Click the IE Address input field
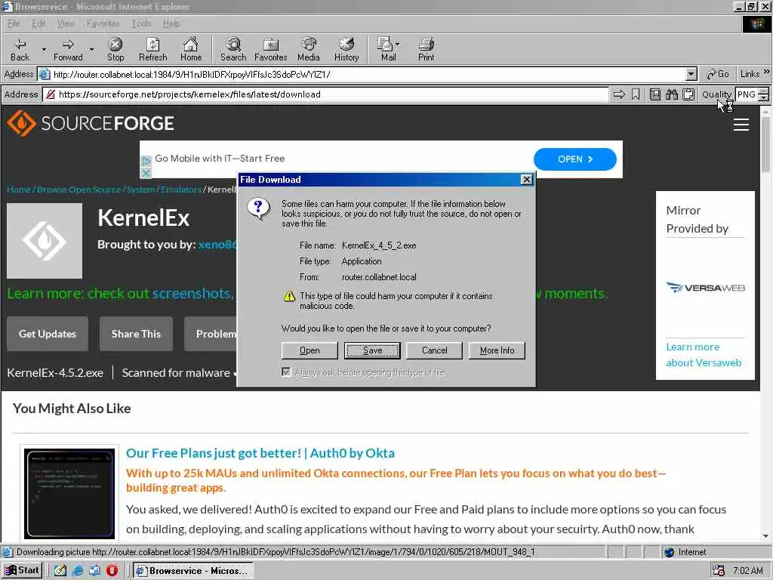This screenshot has width=773, height=580. click(368, 75)
